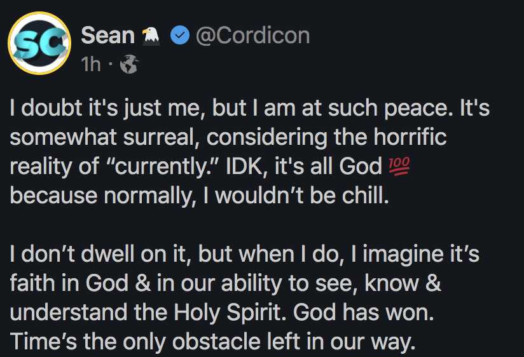This screenshot has width=524, height=357.
Task: Click the SC profile avatar
Action: (39, 44)
